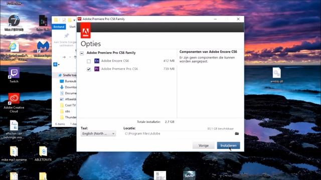Click the Installeren button

(229, 145)
